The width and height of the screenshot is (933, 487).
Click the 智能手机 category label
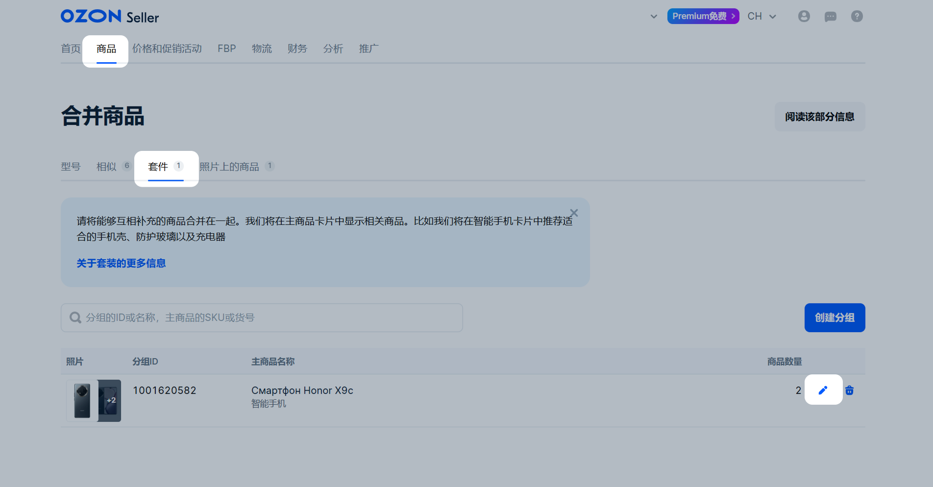269,404
